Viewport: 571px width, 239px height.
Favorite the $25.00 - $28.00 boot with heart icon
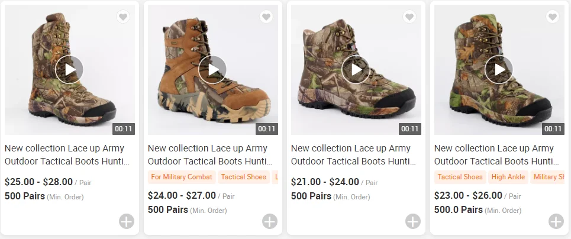coord(122,17)
